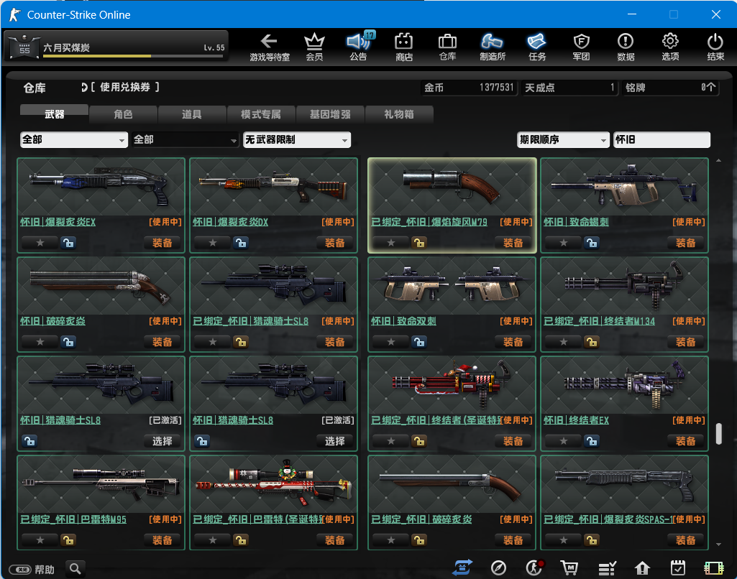Toggle the lock on 怀旧|爆裂炙炎EX
Viewport: 737px width, 579px height.
[x=68, y=243]
